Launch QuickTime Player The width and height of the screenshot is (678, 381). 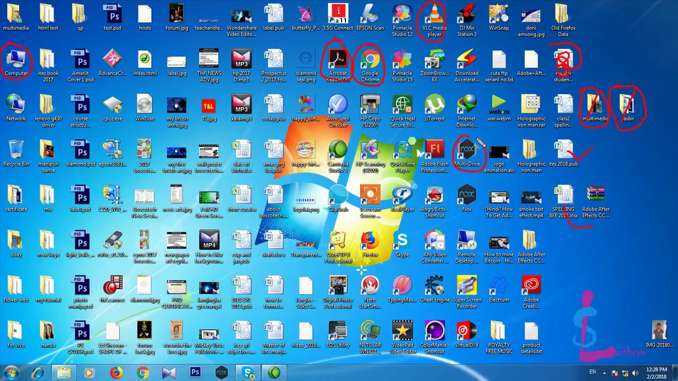coord(403,157)
